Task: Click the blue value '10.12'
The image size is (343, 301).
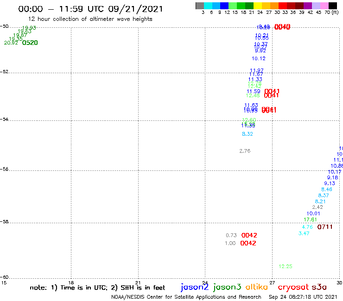Action: (x=259, y=59)
